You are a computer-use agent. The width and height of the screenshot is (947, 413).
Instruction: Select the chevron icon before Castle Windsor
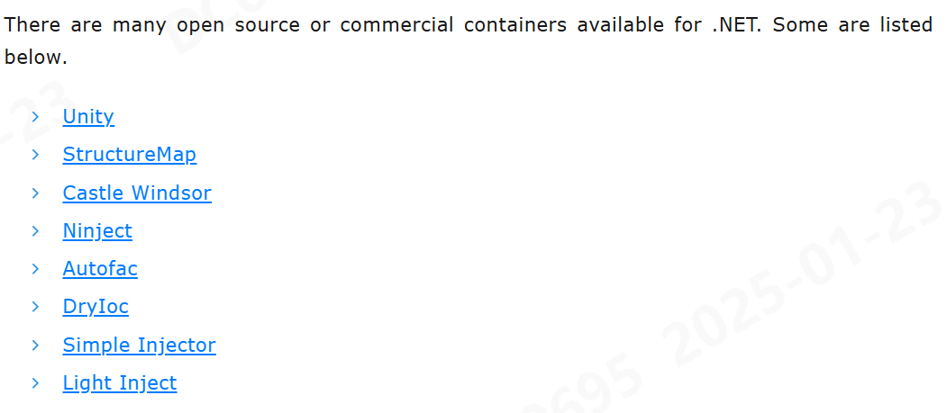tap(36, 193)
